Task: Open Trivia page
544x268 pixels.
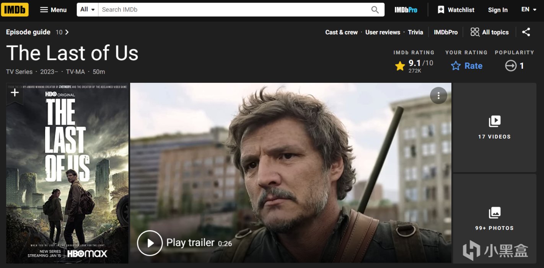Action: 415,32
